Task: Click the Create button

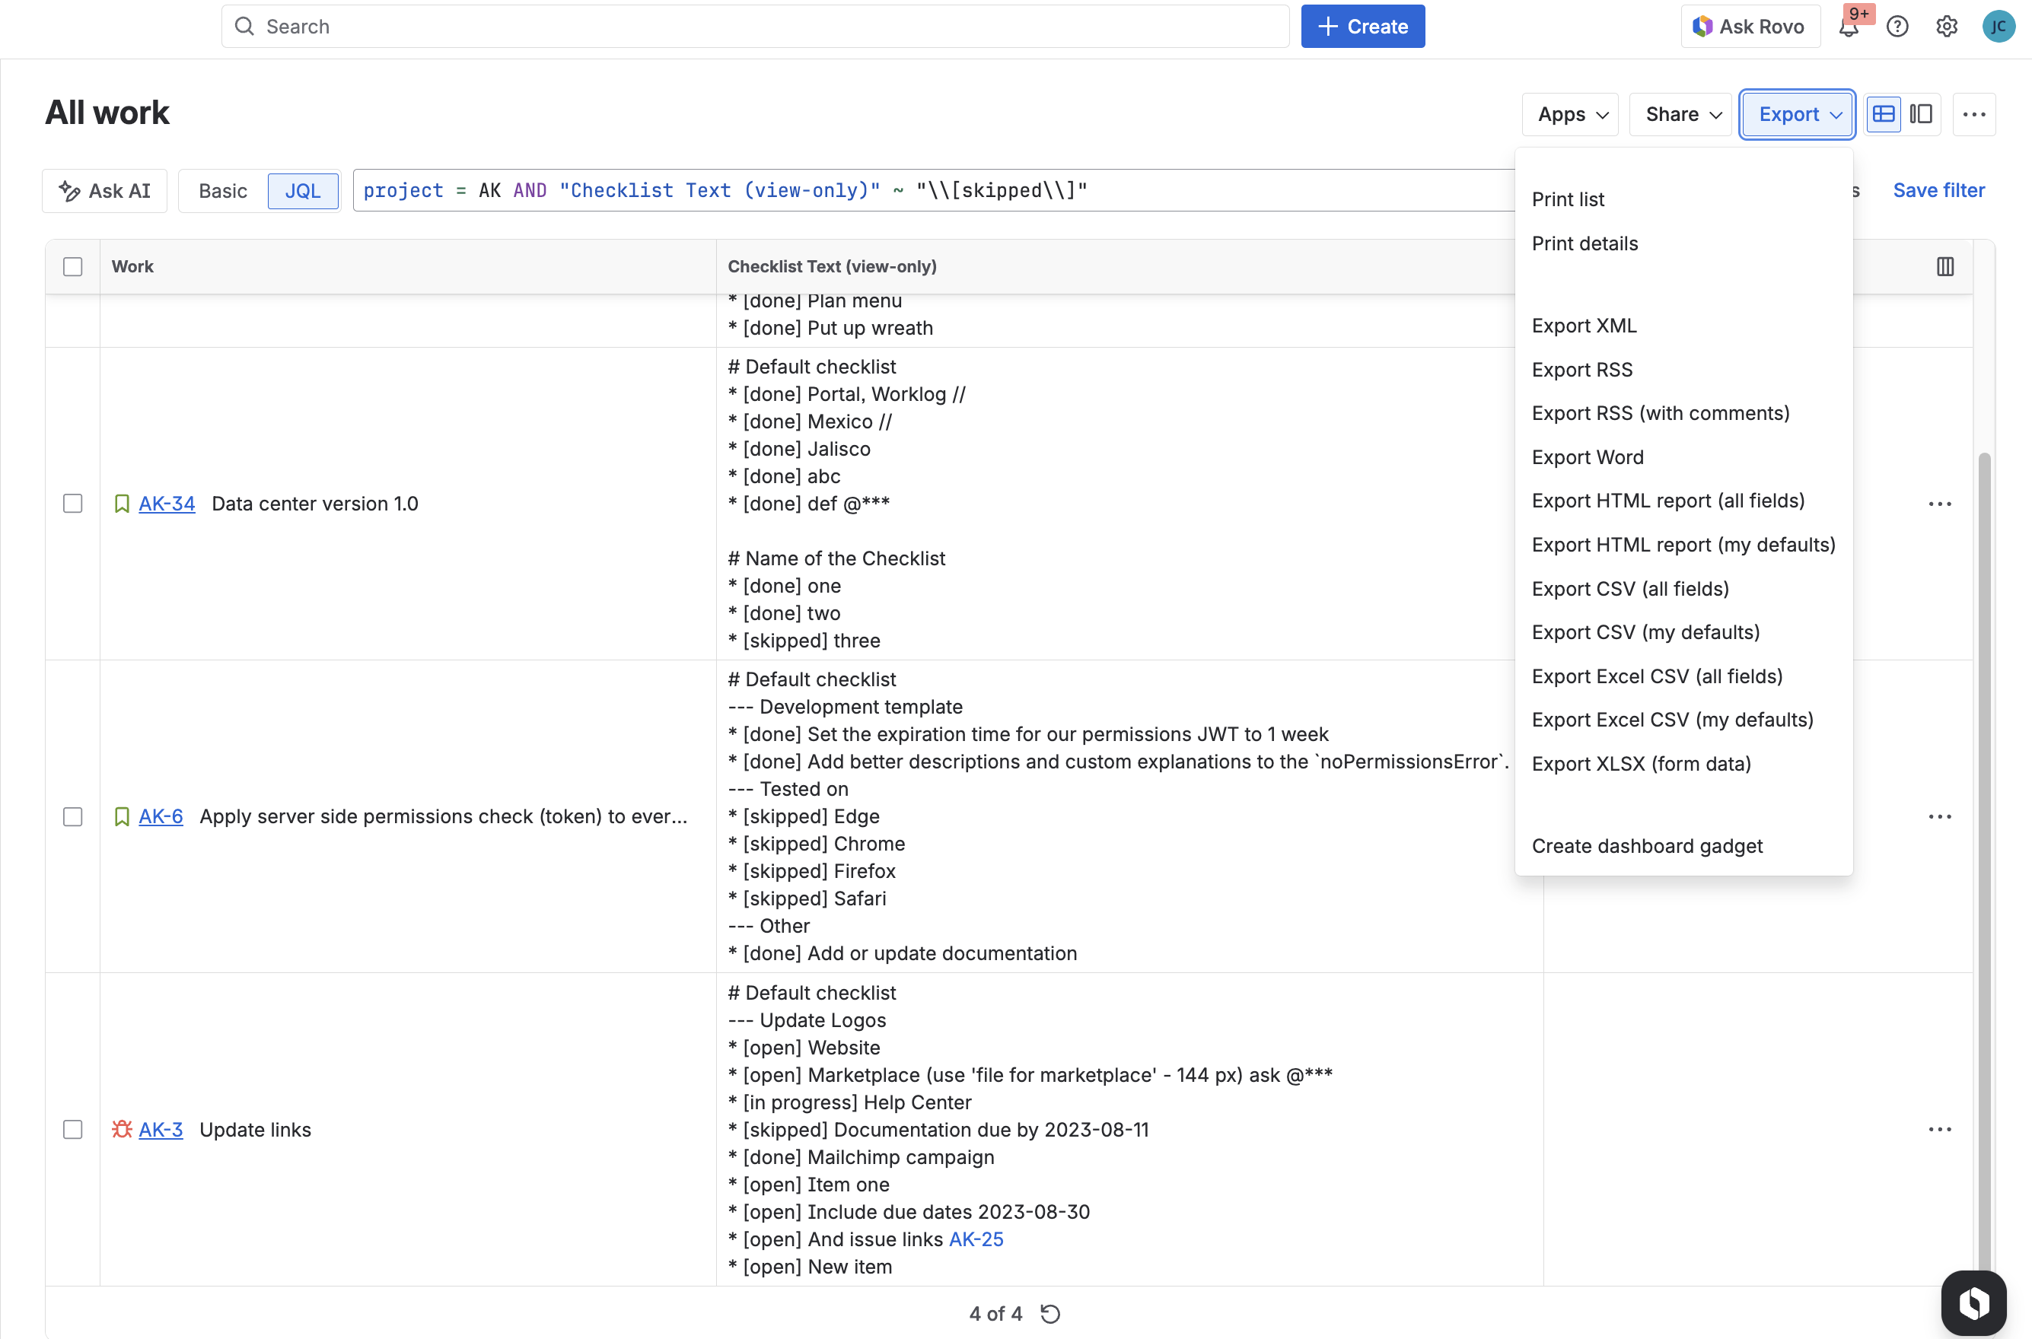Action: pyautogui.click(x=1362, y=27)
